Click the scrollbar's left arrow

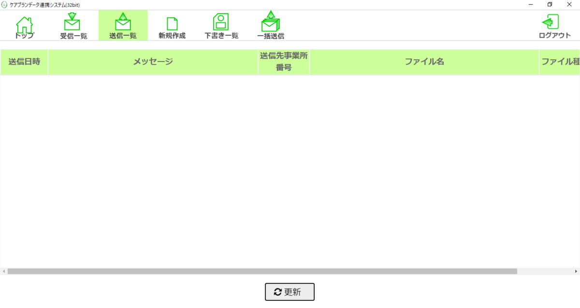tap(3, 271)
